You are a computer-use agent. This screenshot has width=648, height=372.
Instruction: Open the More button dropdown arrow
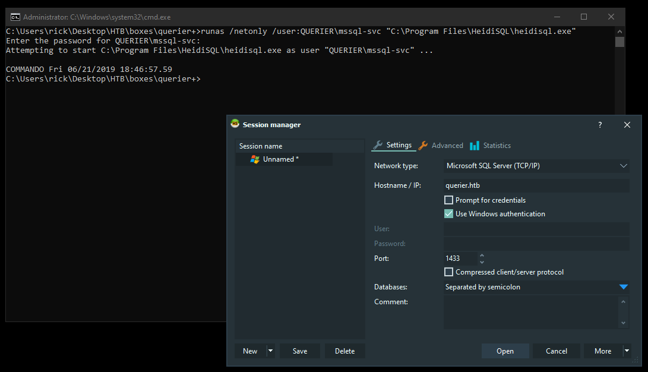point(626,351)
